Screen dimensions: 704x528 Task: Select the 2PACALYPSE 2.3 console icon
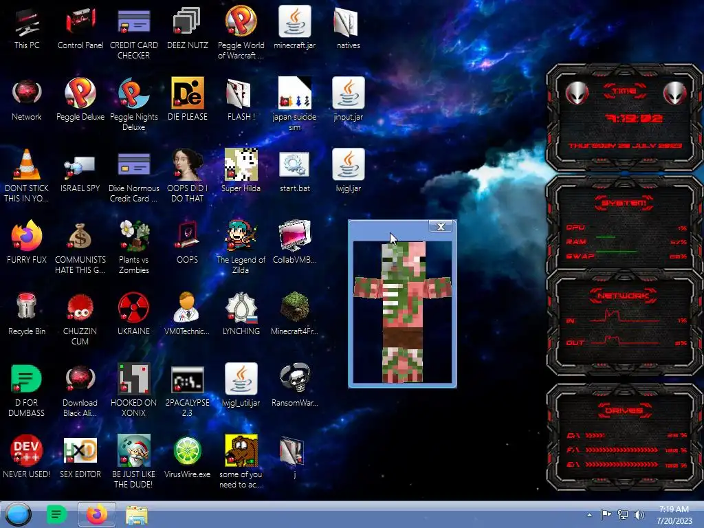pos(187,390)
